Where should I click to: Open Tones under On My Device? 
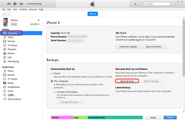(x=21, y=91)
